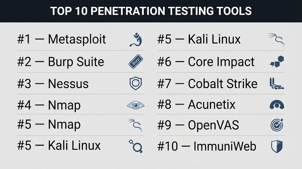Choose the '#9 — OpenVAS' entry text
The height and width of the screenshot is (169, 302).
click(198, 125)
